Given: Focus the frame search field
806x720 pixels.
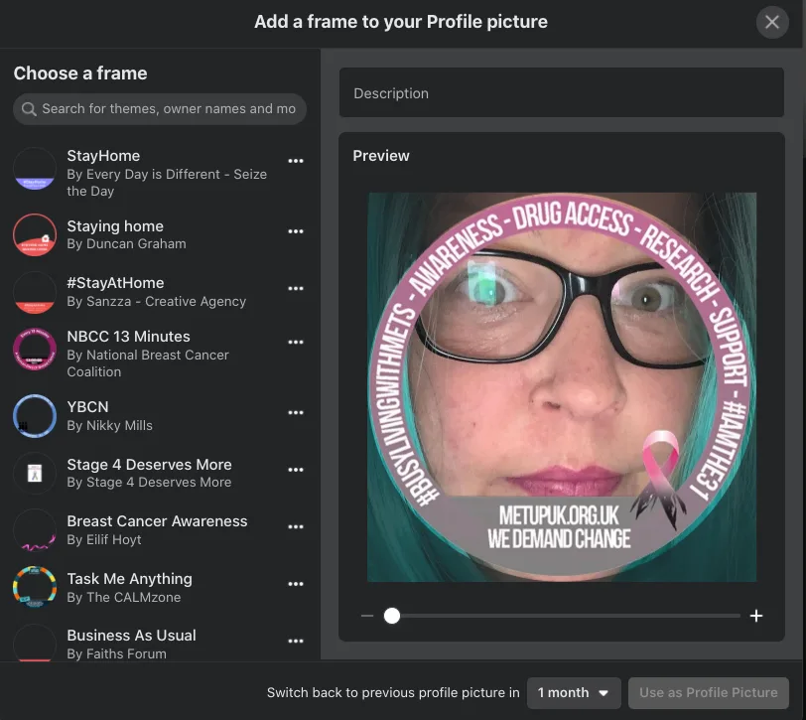Looking at the screenshot, I should [160, 109].
